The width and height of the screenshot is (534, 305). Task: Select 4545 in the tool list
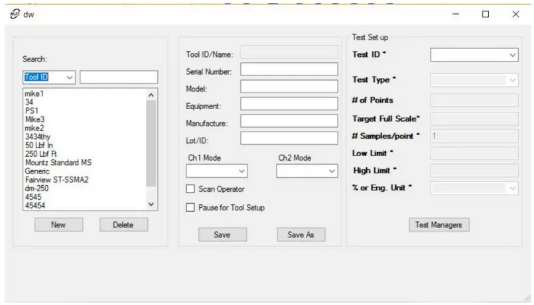[33, 197]
